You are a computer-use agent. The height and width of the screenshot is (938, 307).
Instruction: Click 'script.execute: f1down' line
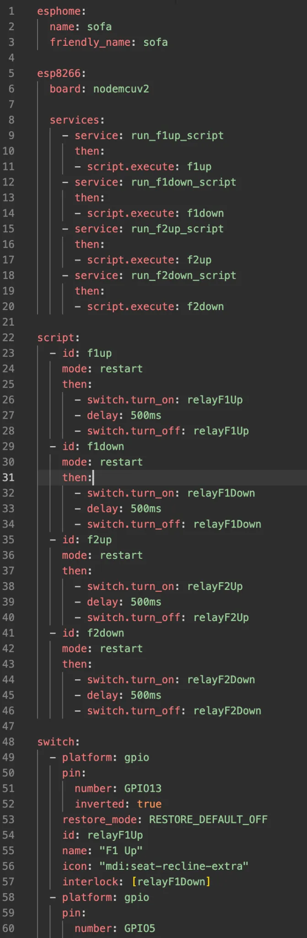tap(156, 213)
